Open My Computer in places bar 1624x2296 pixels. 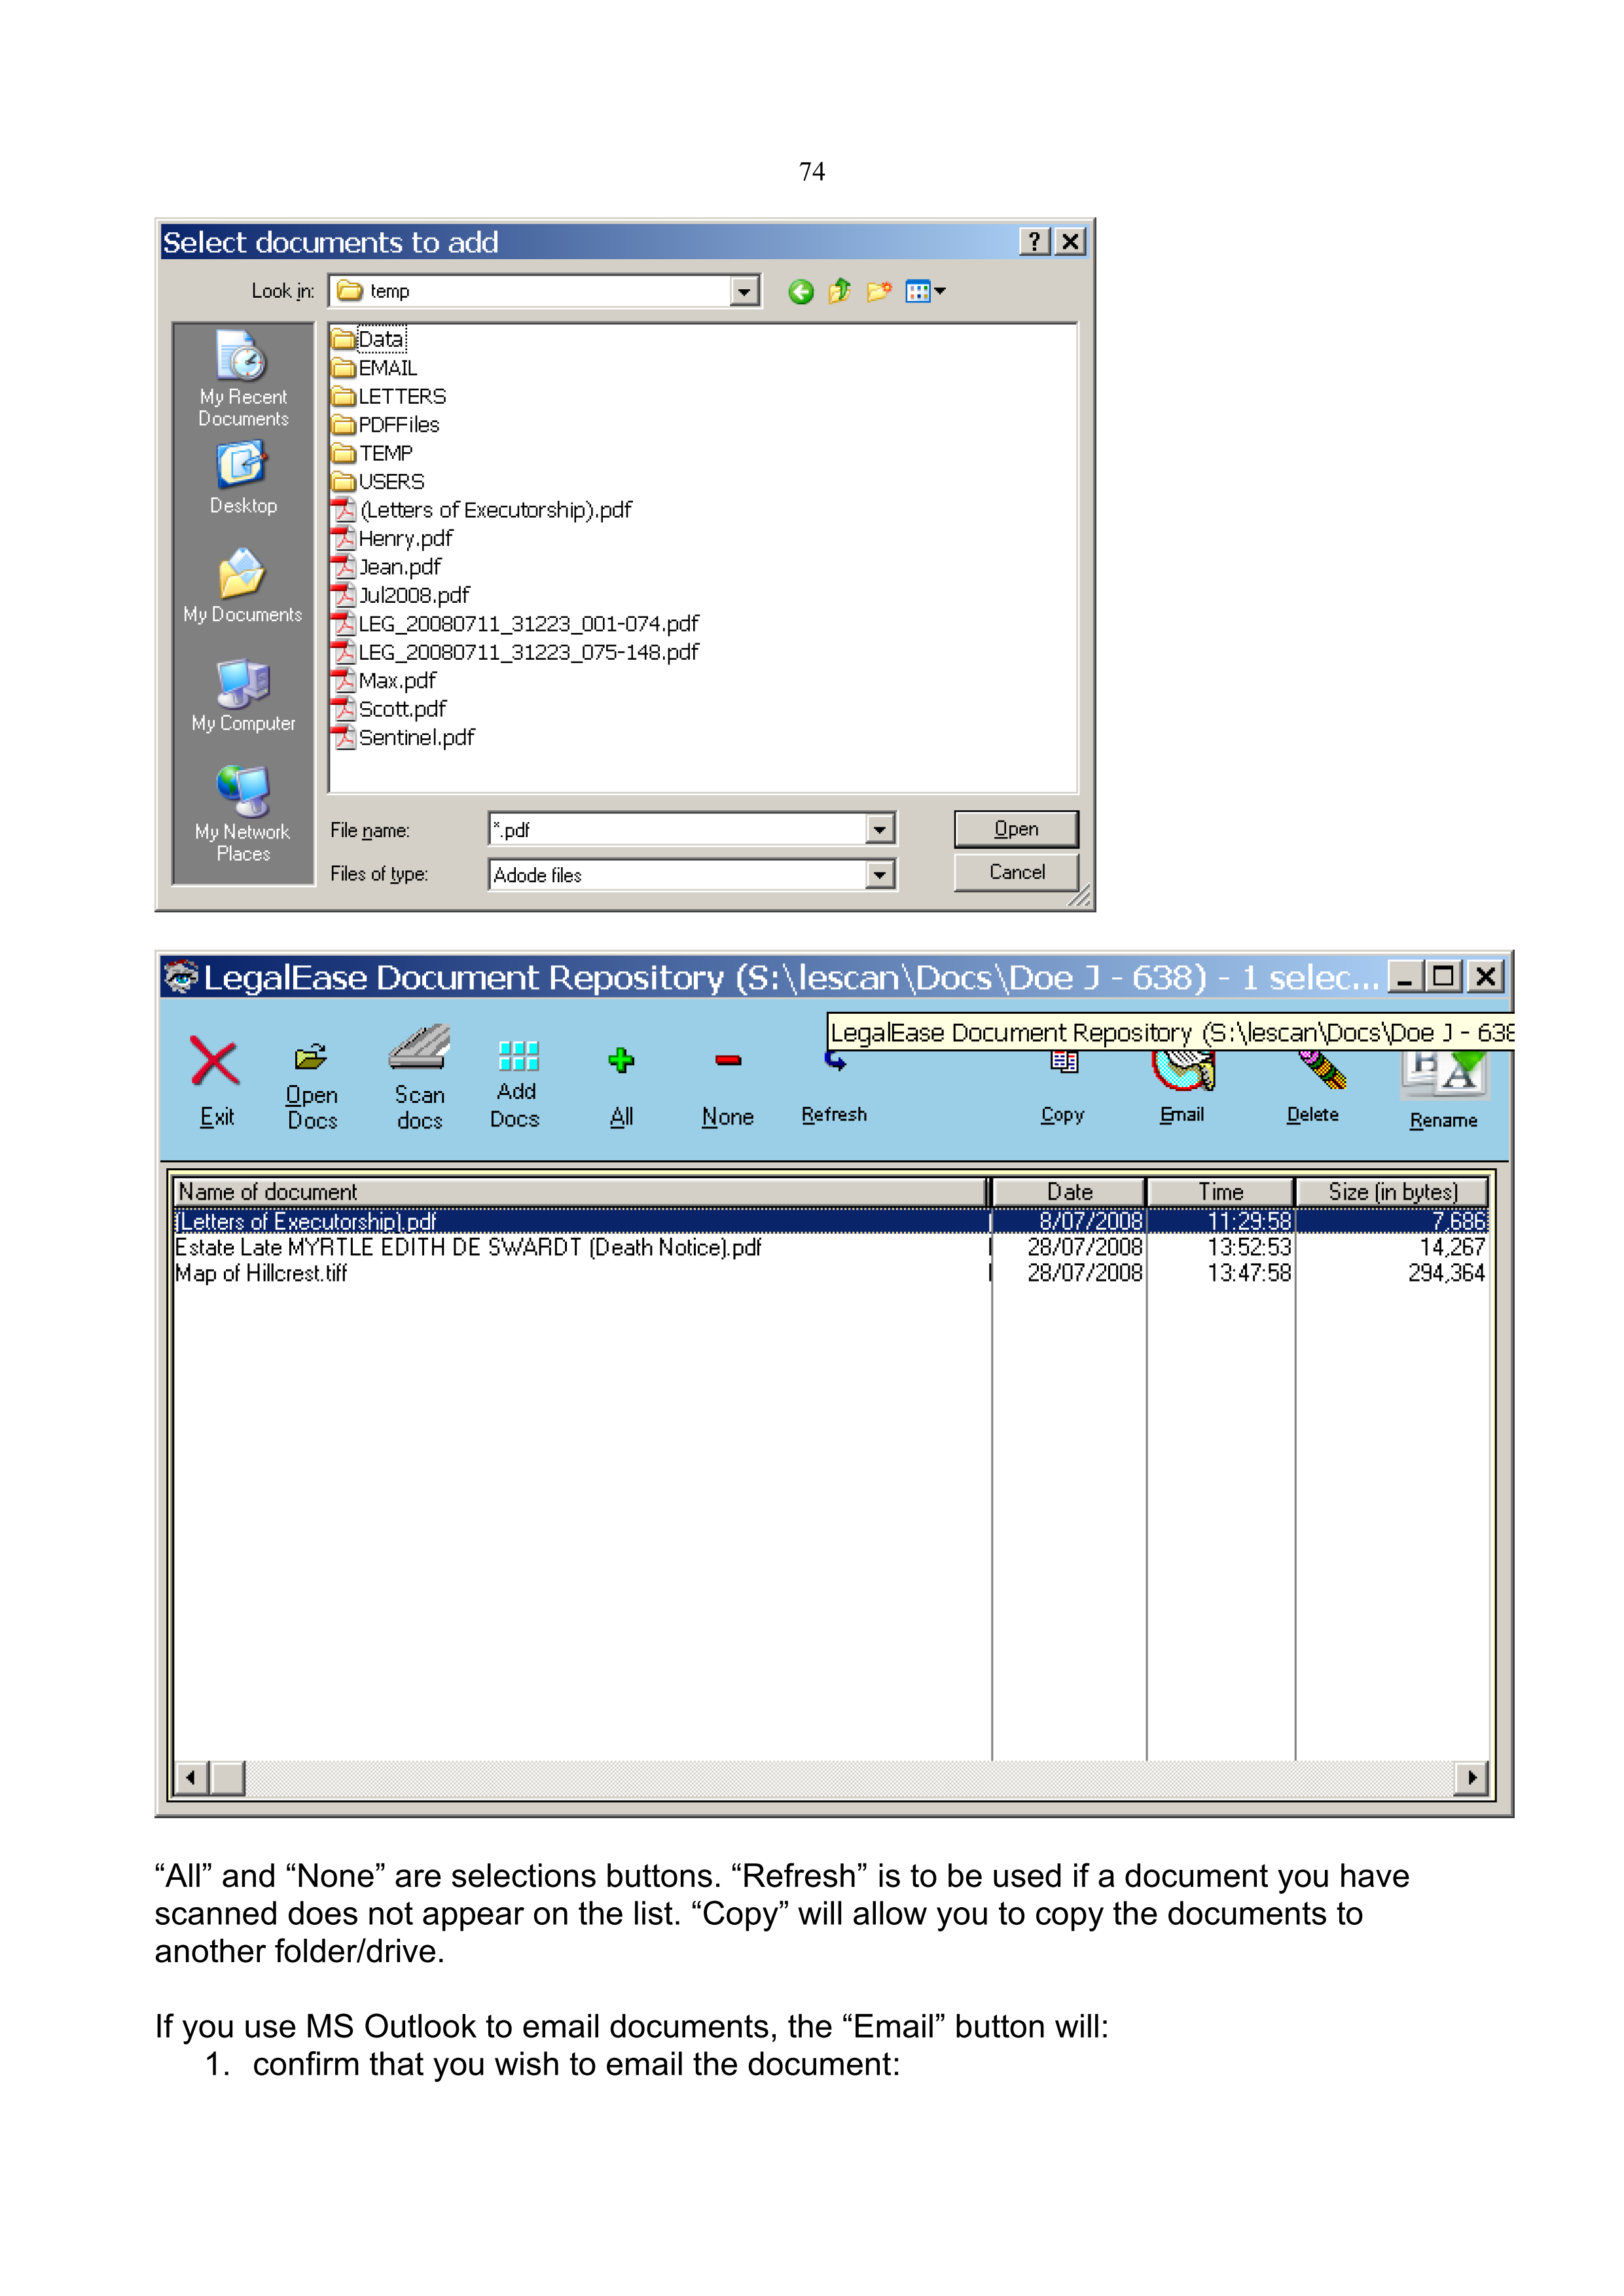click(x=243, y=695)
